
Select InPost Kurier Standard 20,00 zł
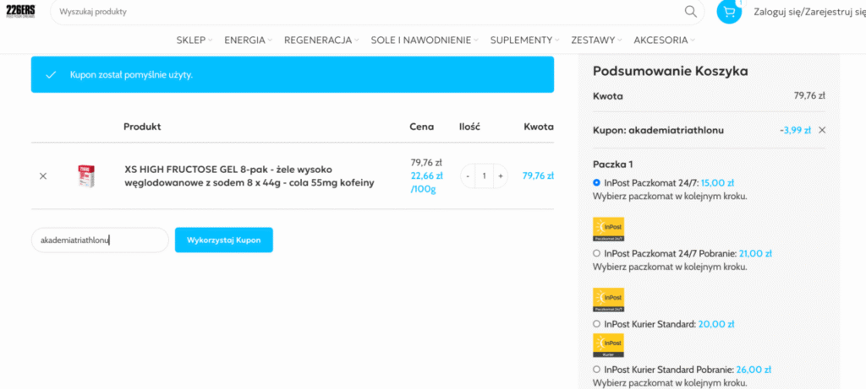(x=597, y=324)
